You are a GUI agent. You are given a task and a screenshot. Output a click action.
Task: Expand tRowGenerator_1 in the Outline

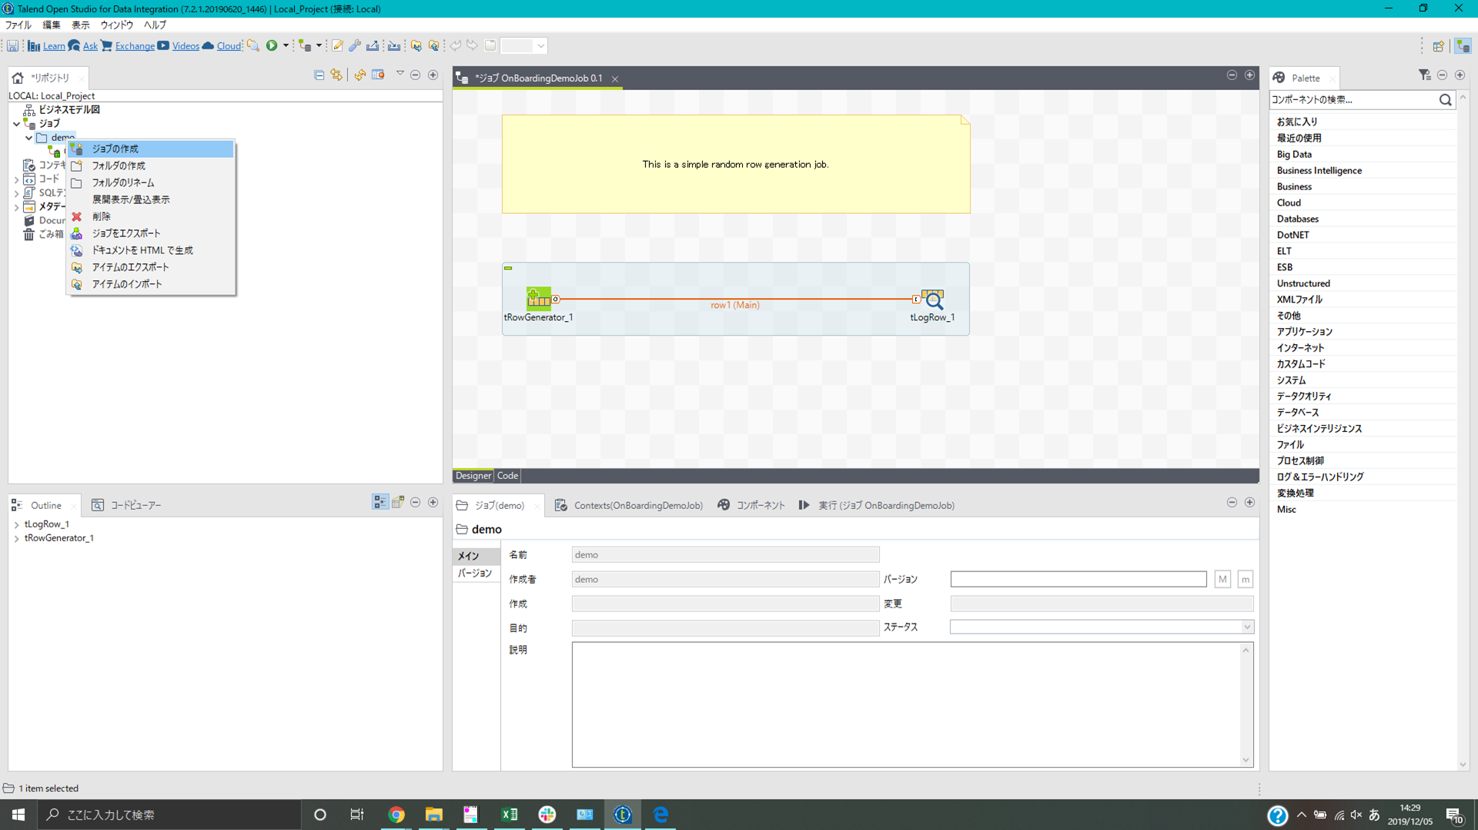coord(16,538)
